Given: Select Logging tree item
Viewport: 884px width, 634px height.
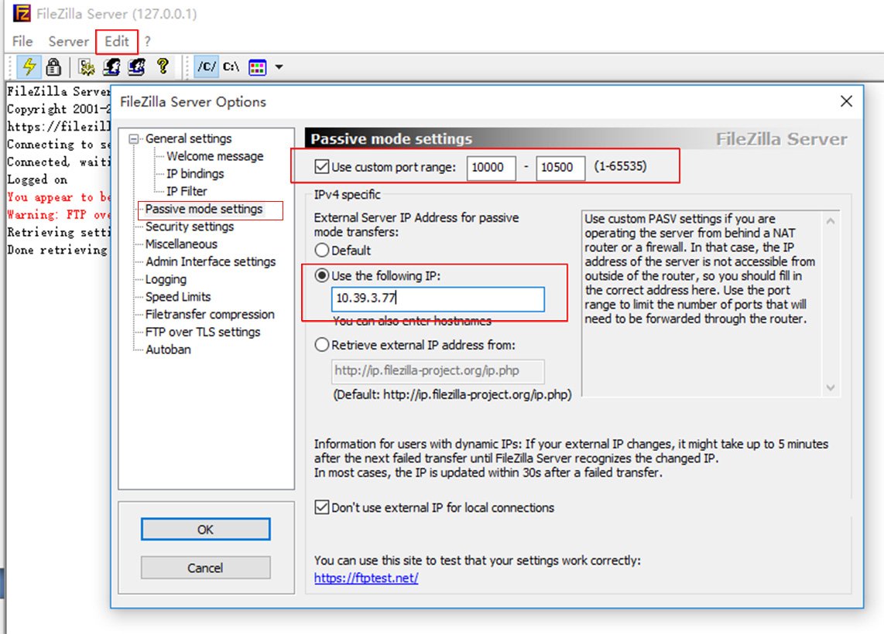Looking at the screenshot, I should (166, 279).
